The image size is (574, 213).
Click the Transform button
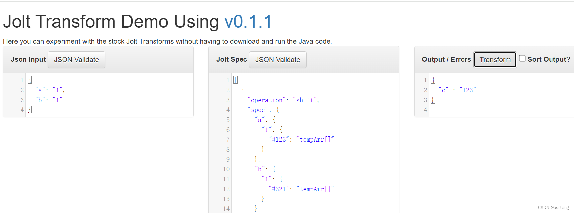click(x=495, y=60)
